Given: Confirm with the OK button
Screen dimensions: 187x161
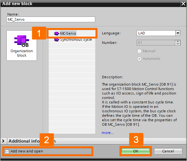Looking at the screenshot, I should click(x=136, y=151).
